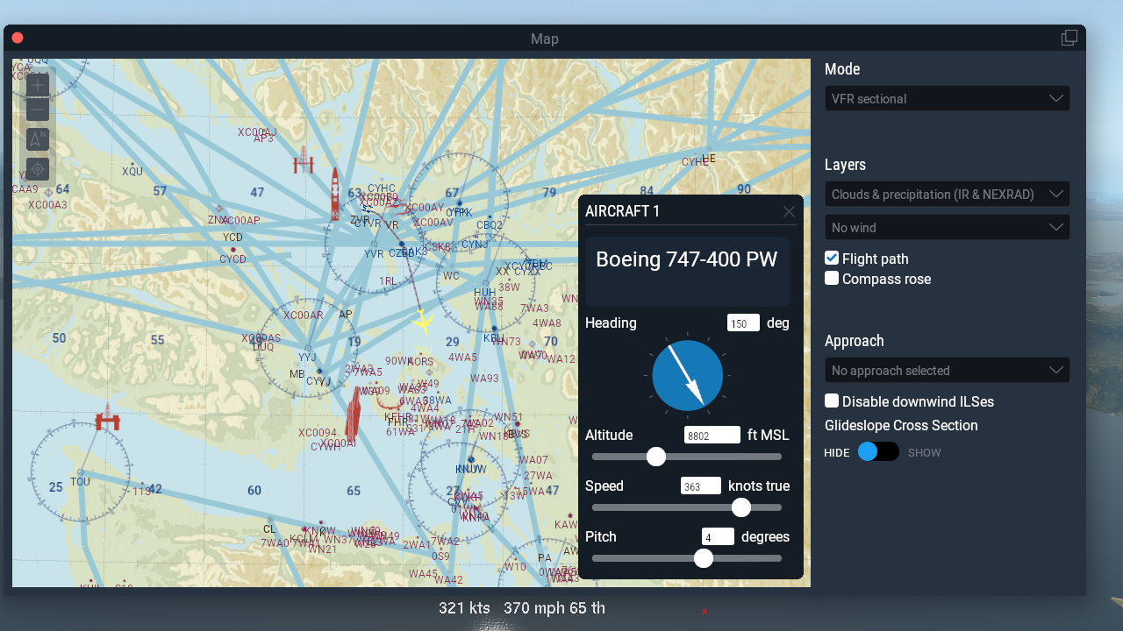Click the 321 kts speed readout

464,608
